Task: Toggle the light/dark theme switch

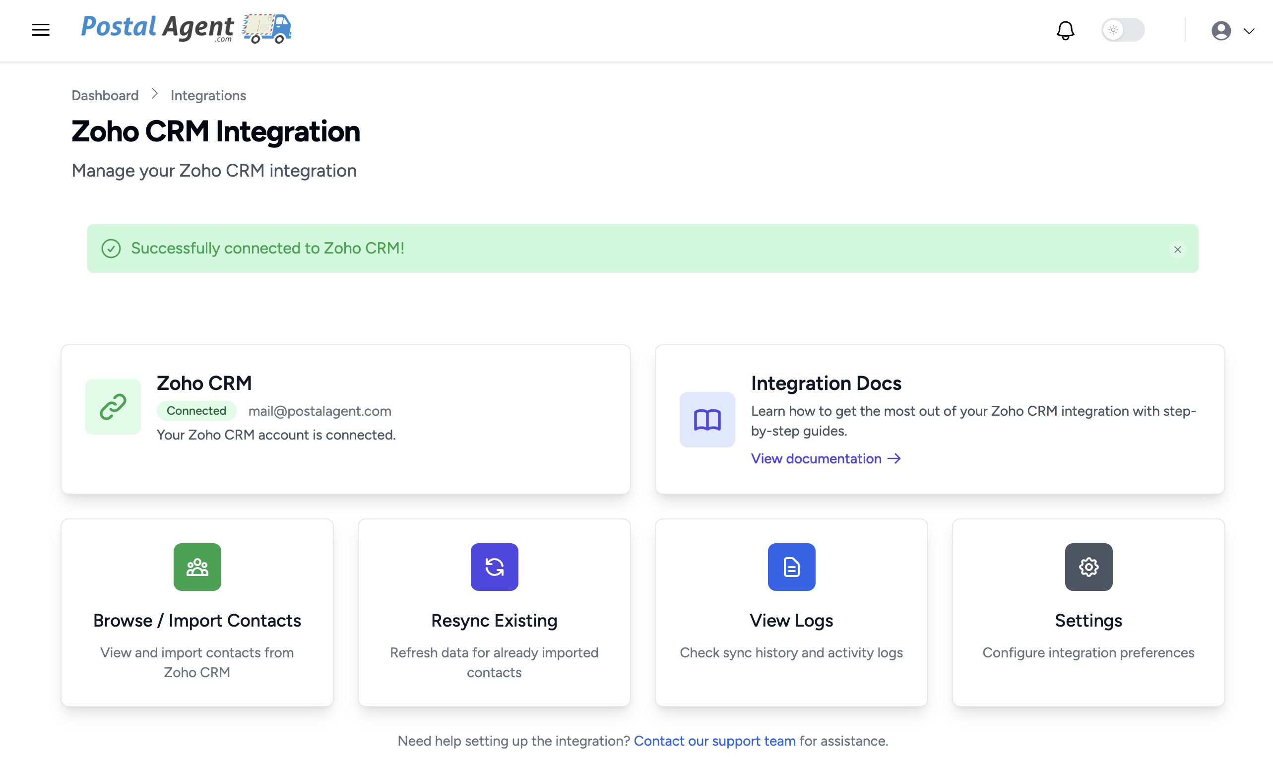Action: (x=1123, y=30)
